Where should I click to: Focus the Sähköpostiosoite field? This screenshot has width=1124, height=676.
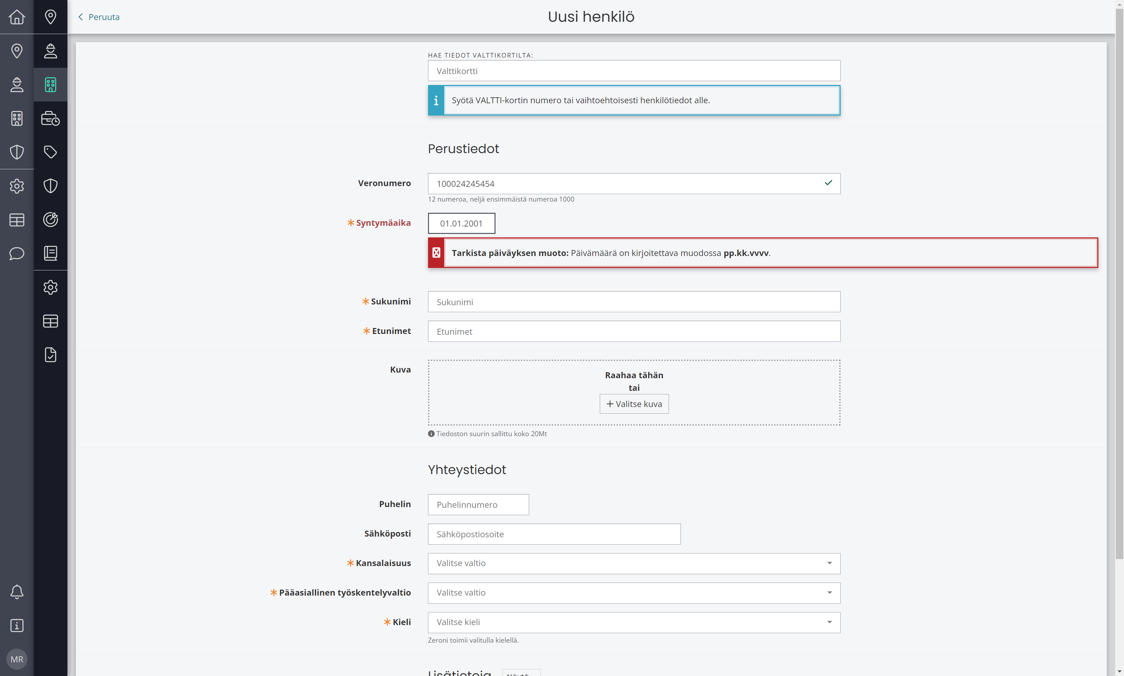[x=554, y=534]
